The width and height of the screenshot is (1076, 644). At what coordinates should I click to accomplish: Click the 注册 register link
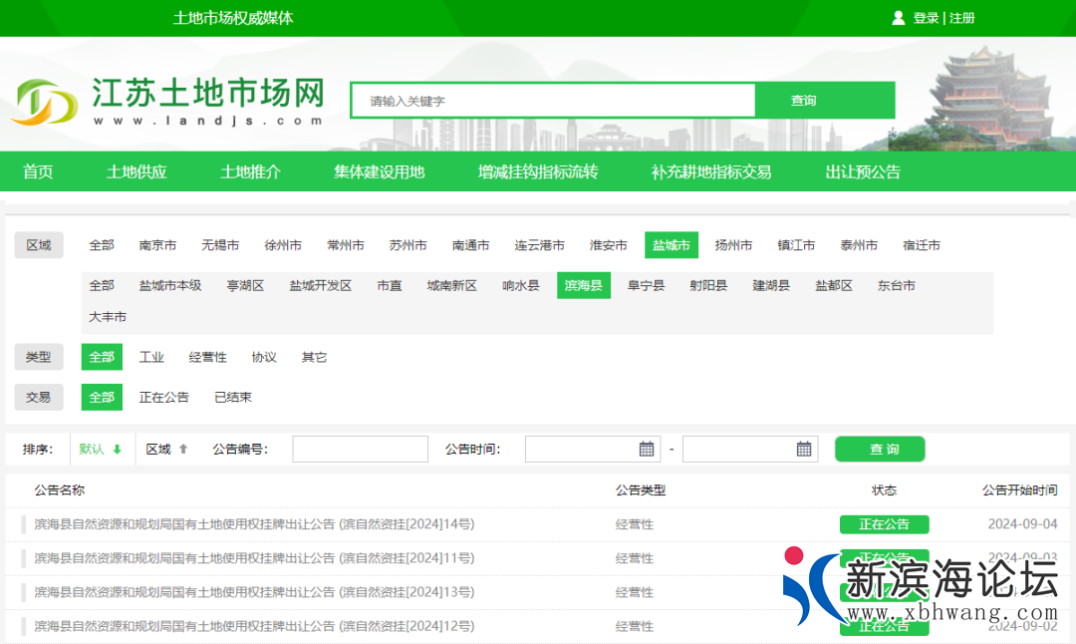961,18
